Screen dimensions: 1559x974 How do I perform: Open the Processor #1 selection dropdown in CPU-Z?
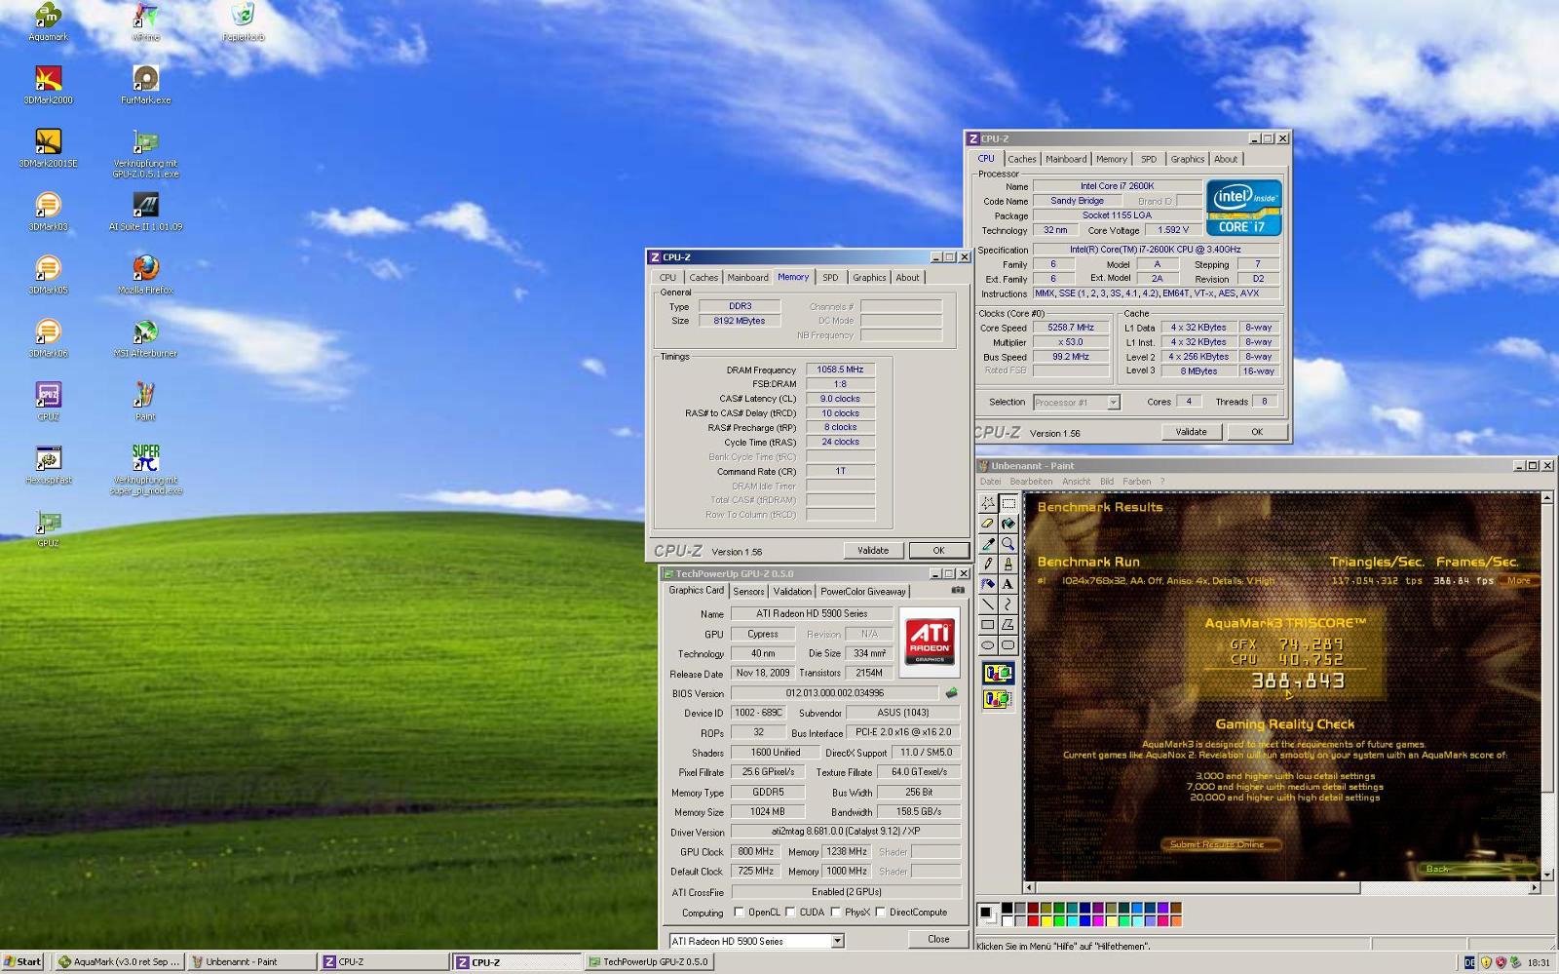coord(1113,402)
